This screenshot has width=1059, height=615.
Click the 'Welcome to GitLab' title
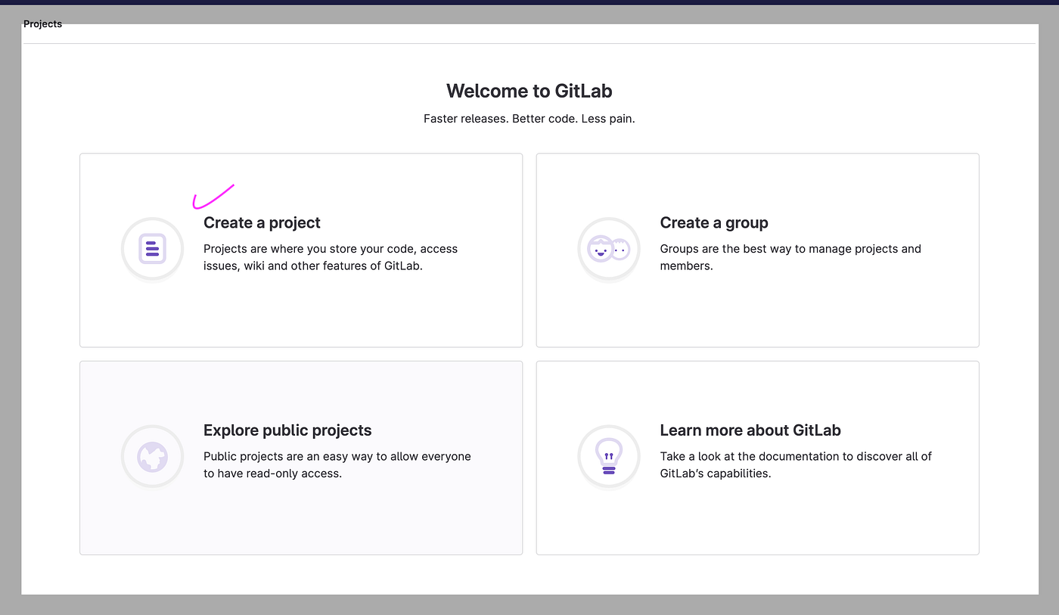[529, 91]
